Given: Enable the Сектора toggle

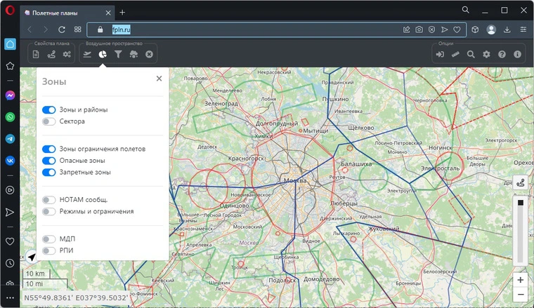Looking at the screenshot, I should click(x=48, y=121).
